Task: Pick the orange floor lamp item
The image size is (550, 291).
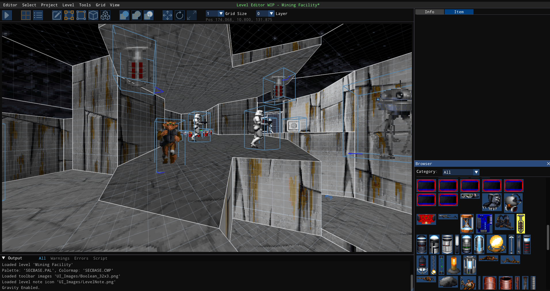Action: [454, 265]
